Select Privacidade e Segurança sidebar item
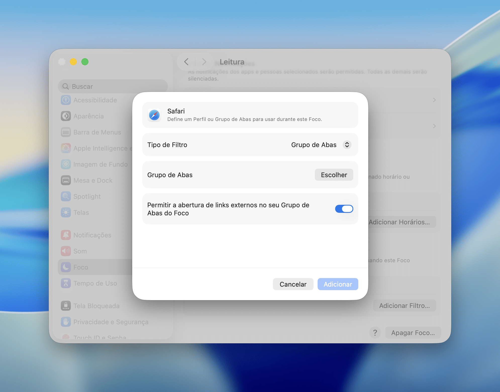Image resolution: width=500 pixels, height=392 pixels. [x=111, y=322]
